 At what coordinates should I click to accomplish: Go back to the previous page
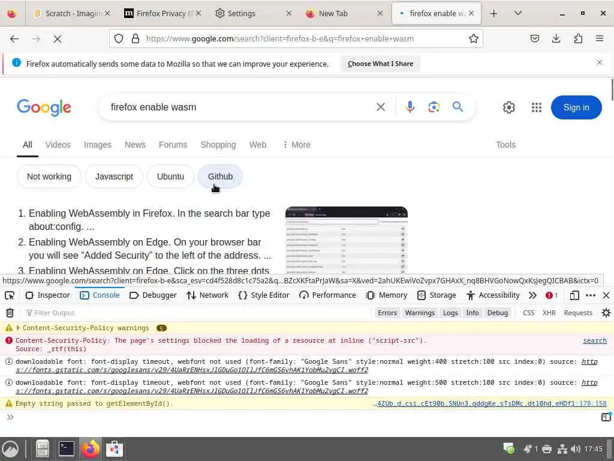[x=14, y=39]
